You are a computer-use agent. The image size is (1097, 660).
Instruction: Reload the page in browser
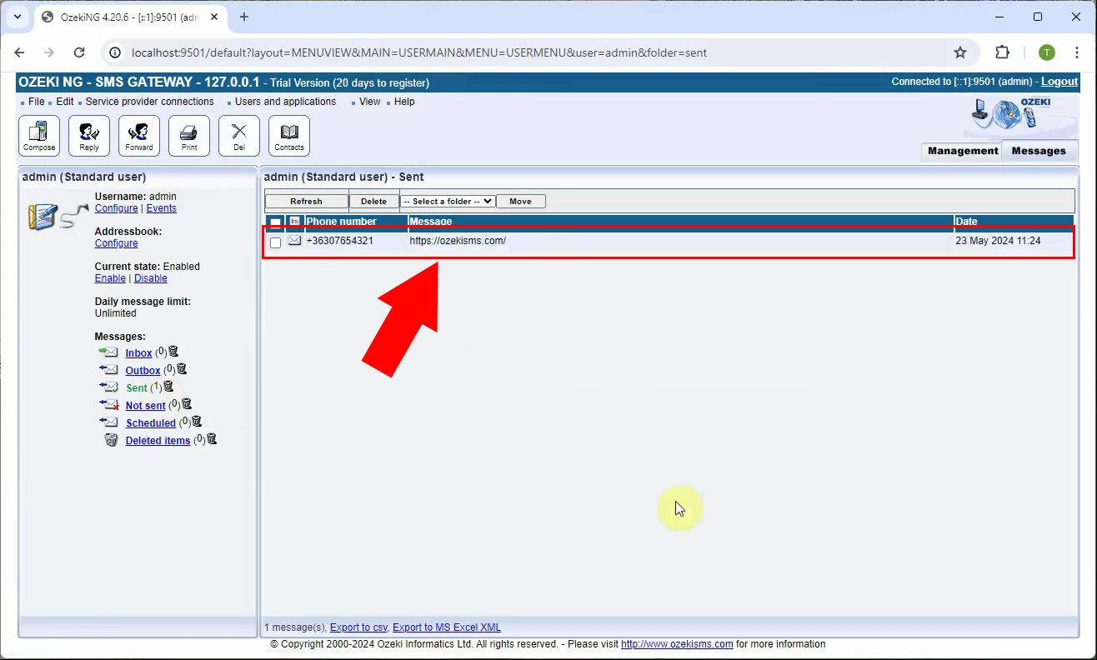79,52
